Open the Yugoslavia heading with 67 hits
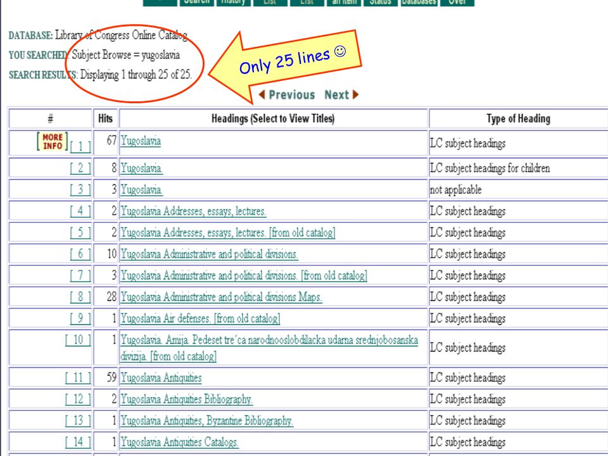This screenshot has width=608, height=456. coord(141,141)
